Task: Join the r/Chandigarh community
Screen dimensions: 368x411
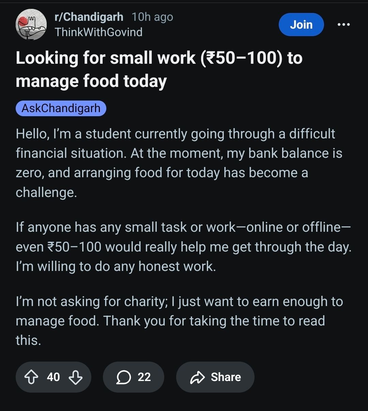Action: click(301, 25)
